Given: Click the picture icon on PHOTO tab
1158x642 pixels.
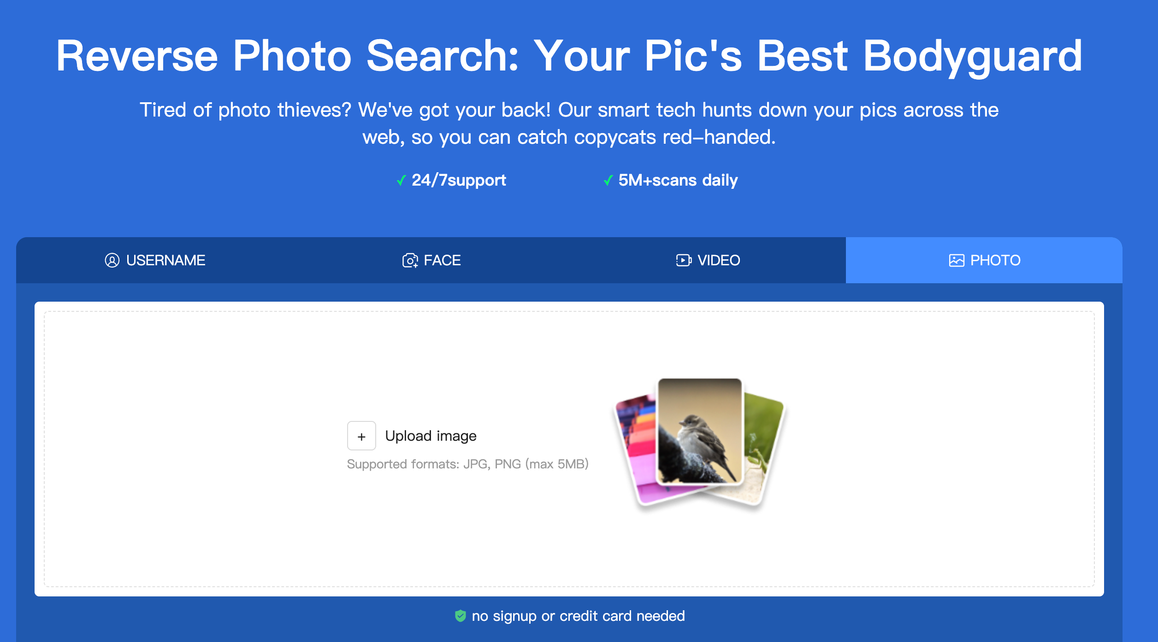Looking at the screenshot, I should pyautogui.click(x=956, y=260).
